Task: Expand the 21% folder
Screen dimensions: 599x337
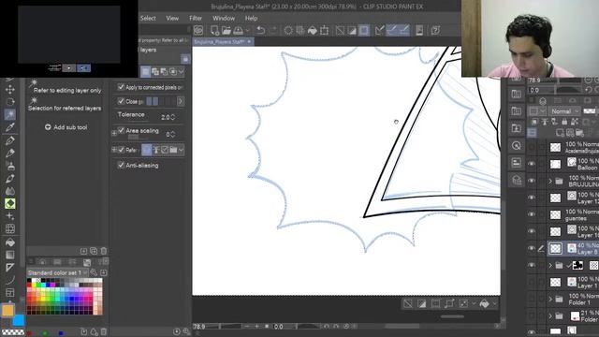Action: 550,316
